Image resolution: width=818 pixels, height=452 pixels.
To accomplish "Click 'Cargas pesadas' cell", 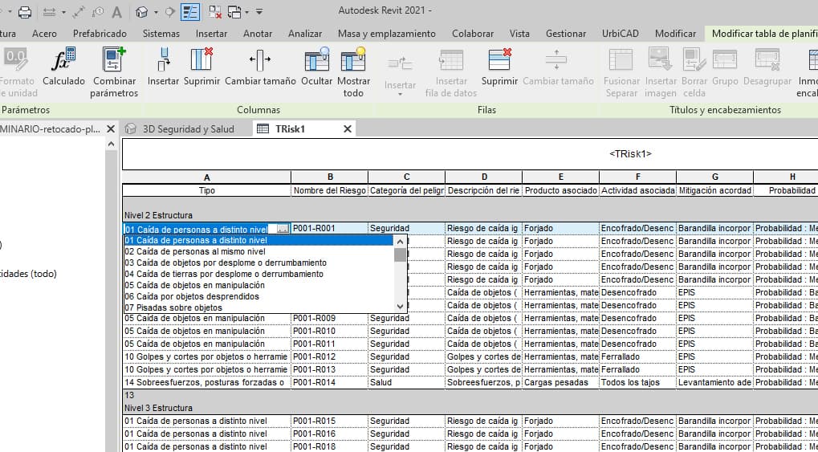I will (561, 383).
